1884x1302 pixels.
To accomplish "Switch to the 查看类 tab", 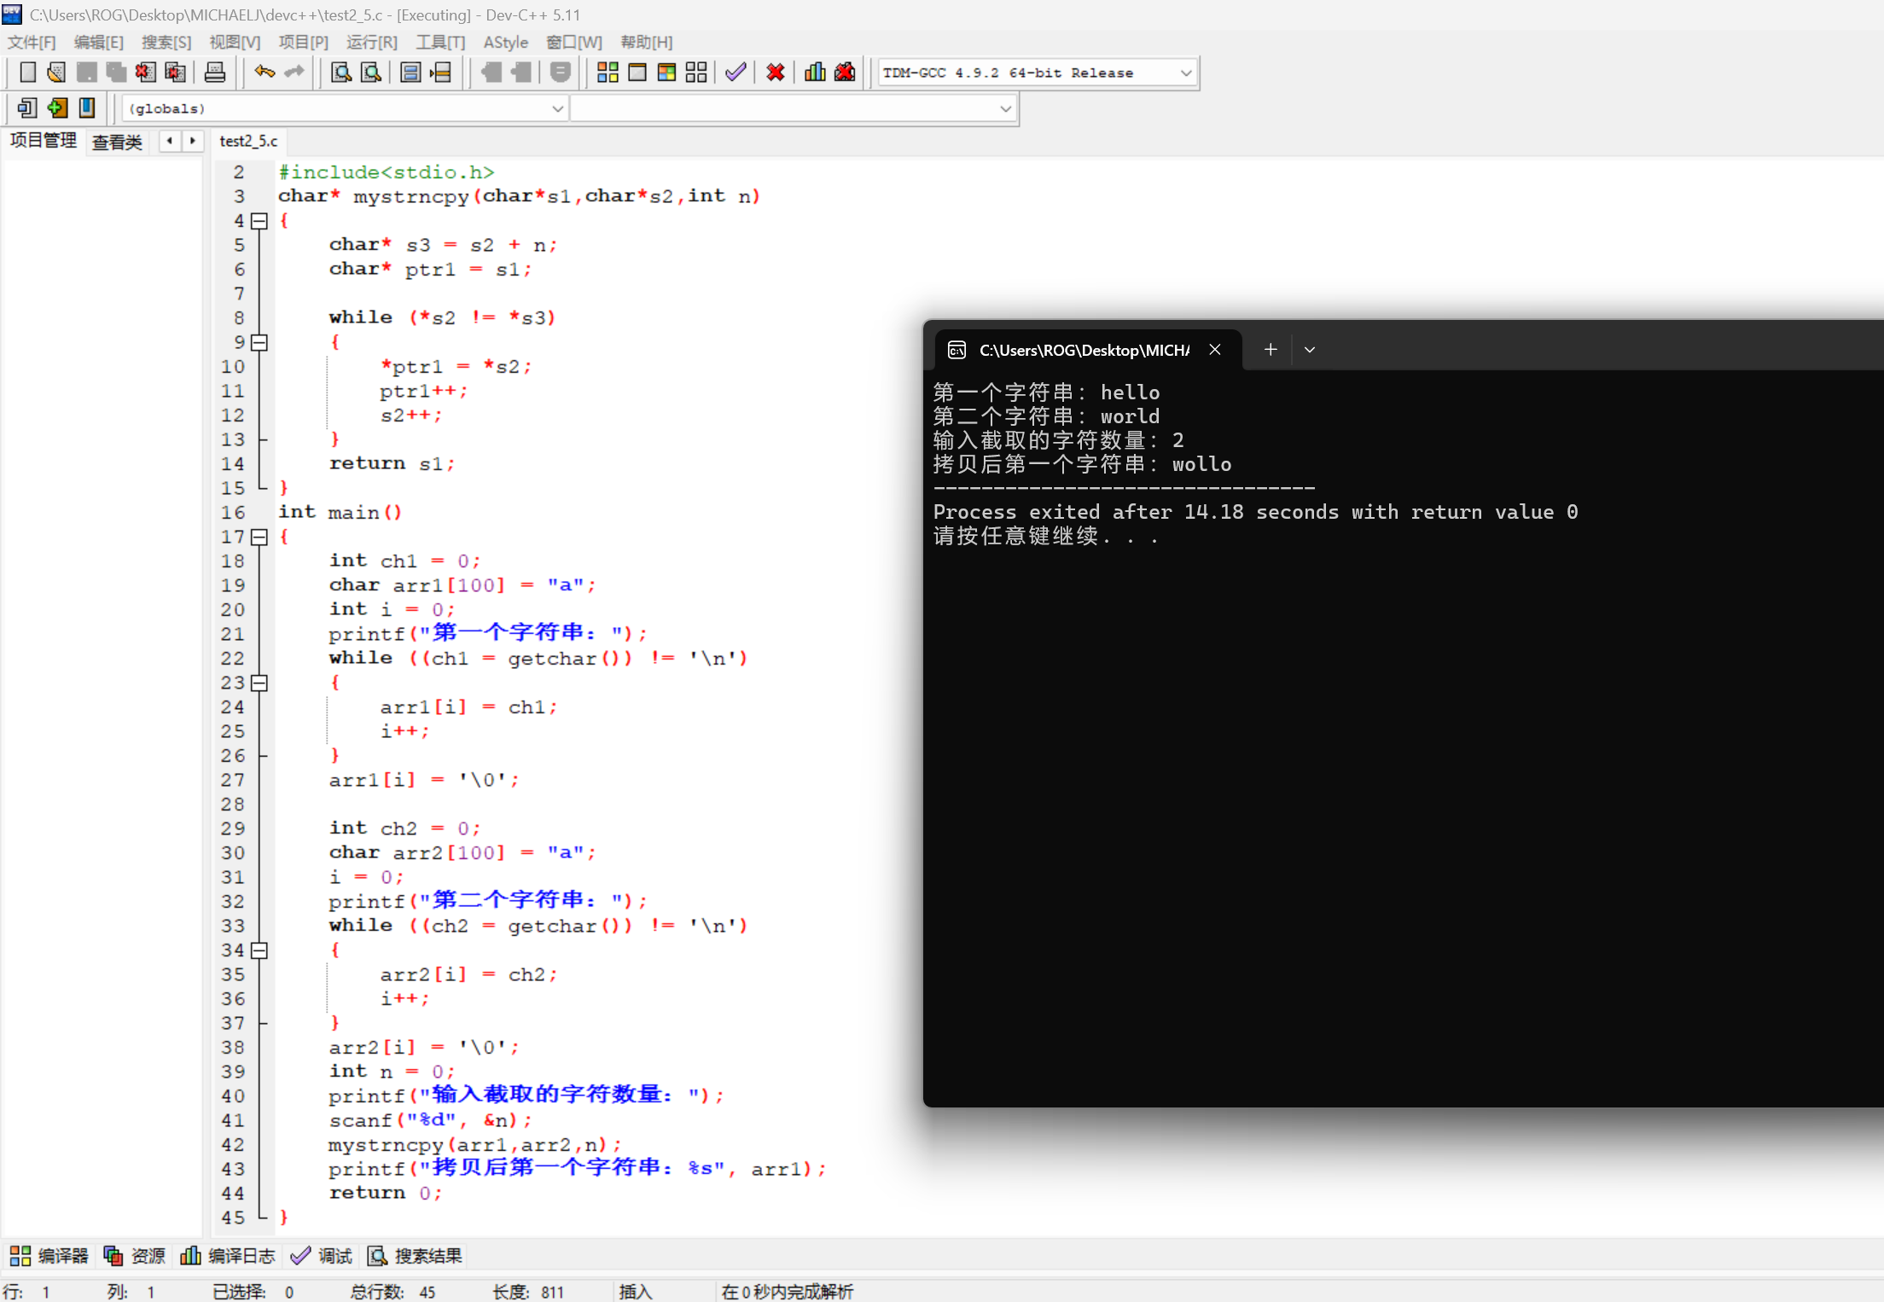I will (117, 142).
